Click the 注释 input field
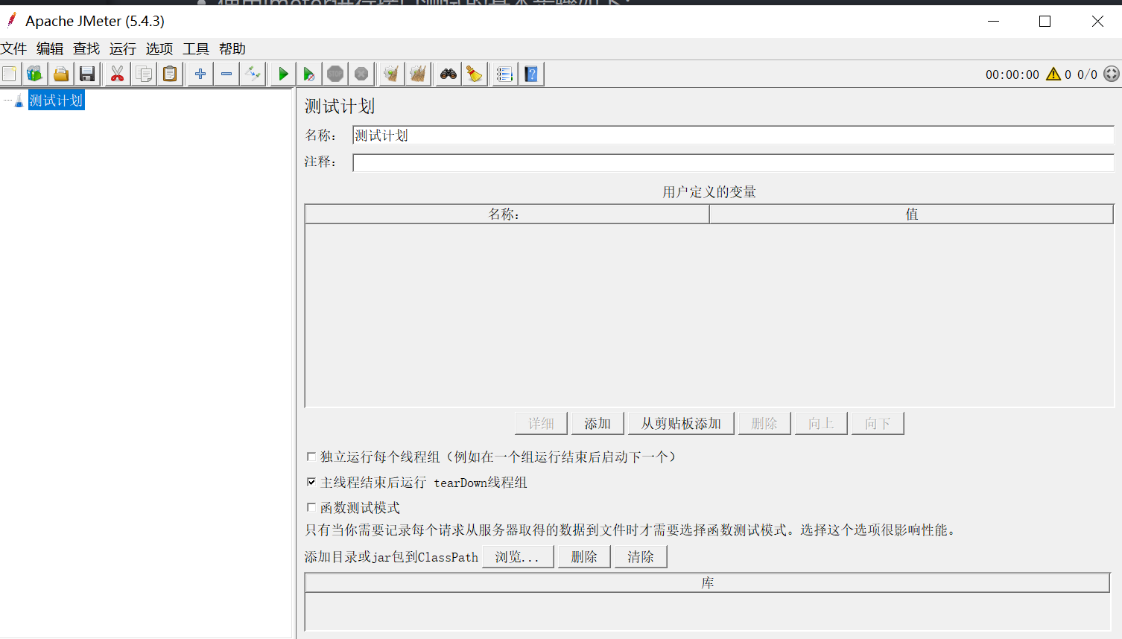 click(x=733, y=162)
